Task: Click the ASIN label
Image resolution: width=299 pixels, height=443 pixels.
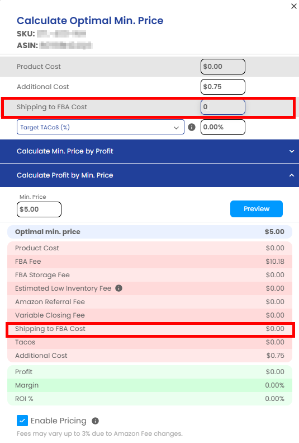Action: click(27, 45)
